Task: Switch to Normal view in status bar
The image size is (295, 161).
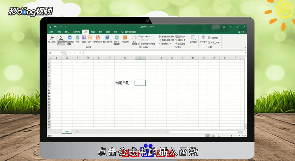Action: pyautogui.click(x=208, y=135)
